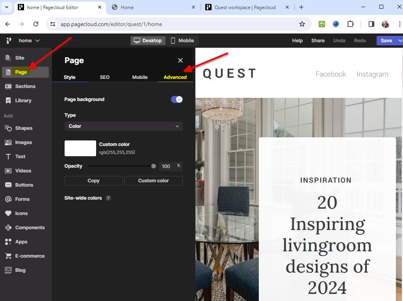Image resolution: width=403 pixels, height=301 pixels.
Task: Switch to the Mobile tab in Page panel
Action: [140, 77]
